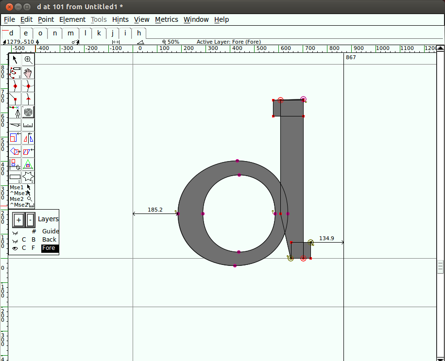Add a layer using the + button

[x=18, y=220]
